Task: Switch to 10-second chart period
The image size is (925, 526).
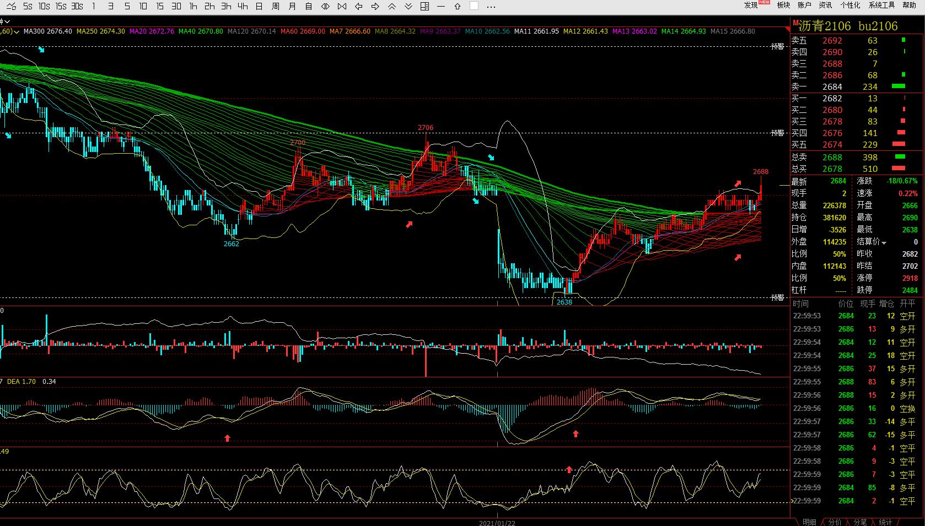Action: [x=44, y=7]
